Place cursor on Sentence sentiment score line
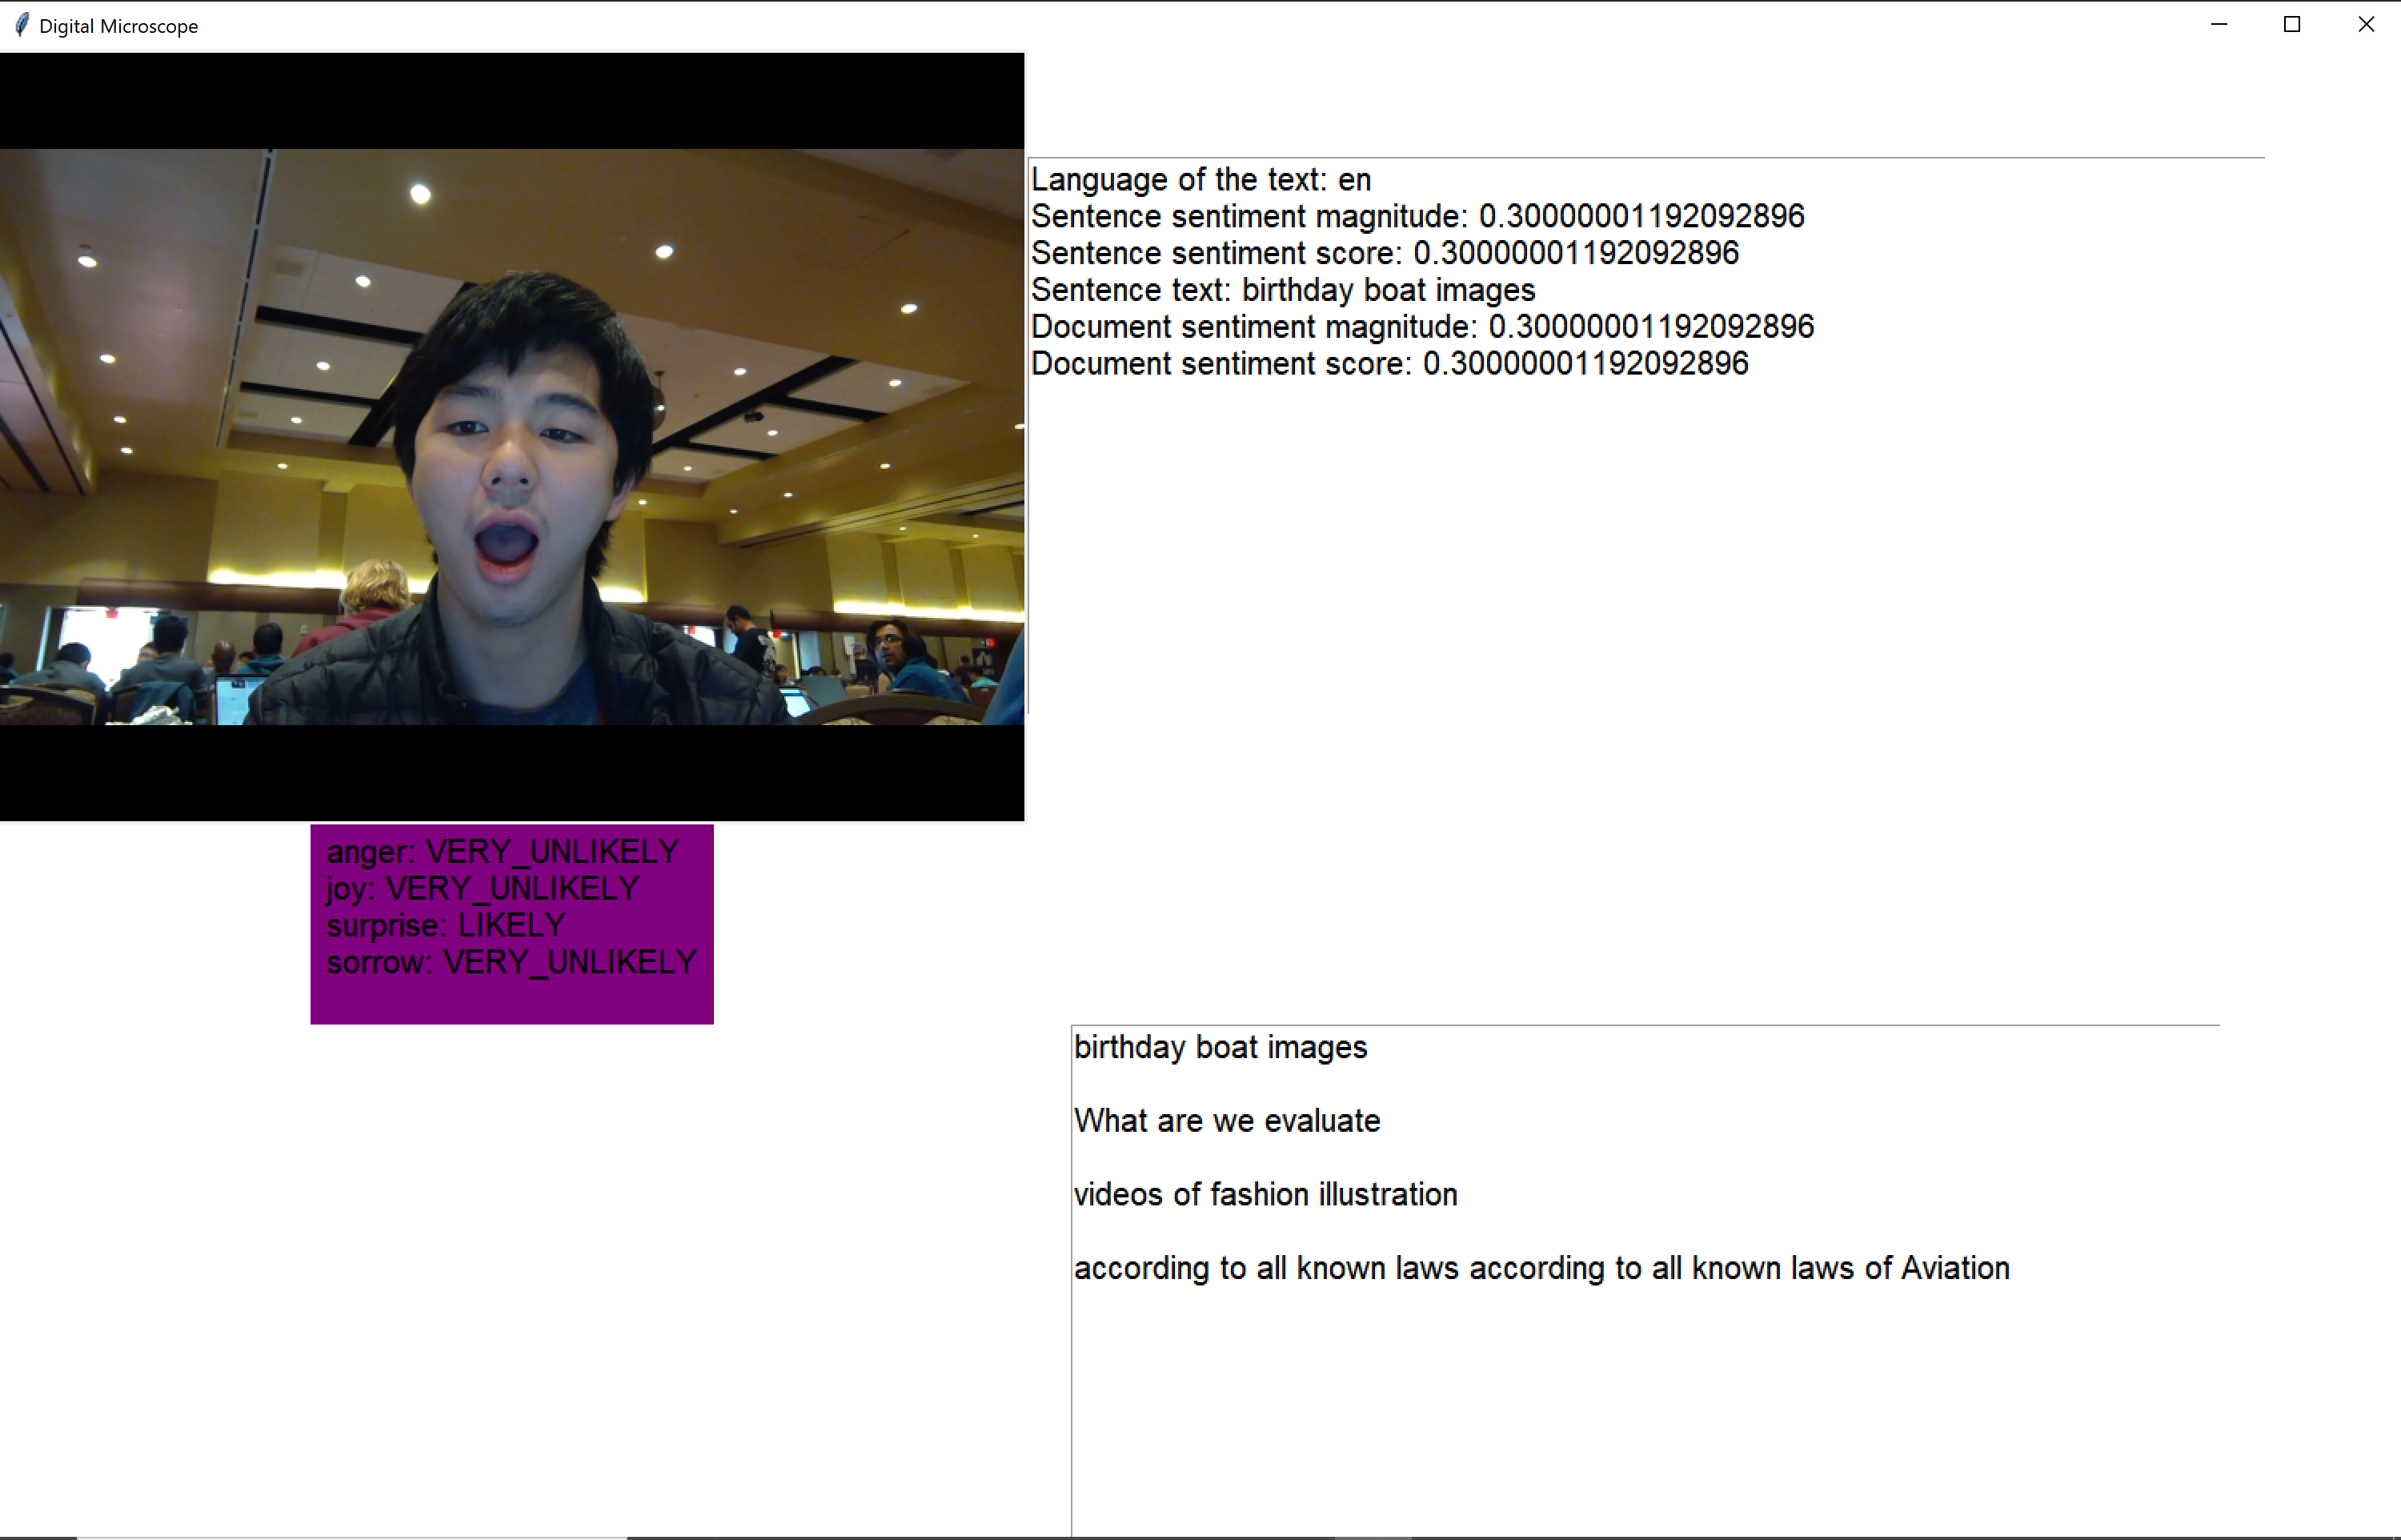The width and height of the screenshot is (2401, 1540). (x=1385, y=254)
